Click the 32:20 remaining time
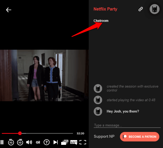 (80, 133)
